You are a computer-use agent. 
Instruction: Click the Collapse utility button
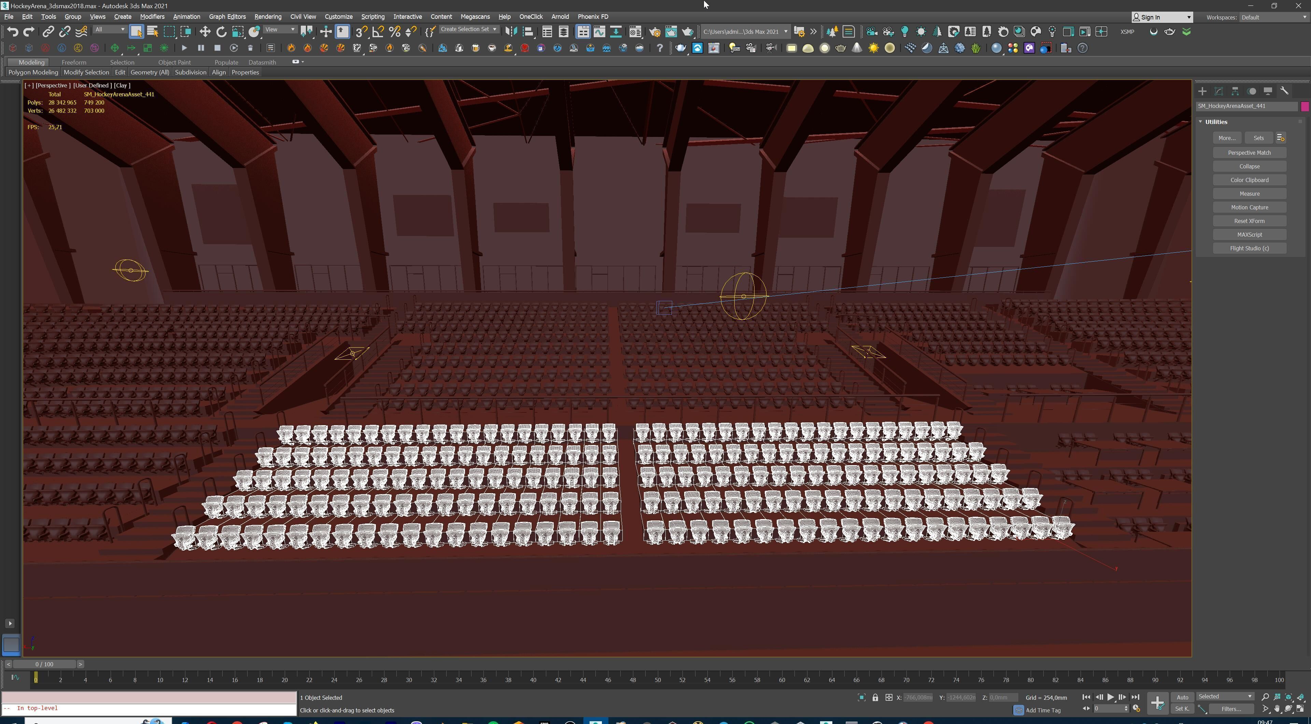[x=1250, y=167]
